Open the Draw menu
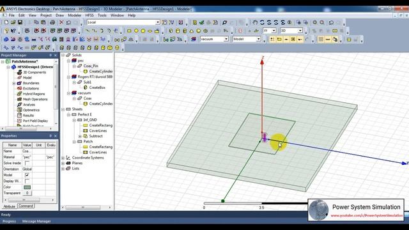 coord(59,15)
